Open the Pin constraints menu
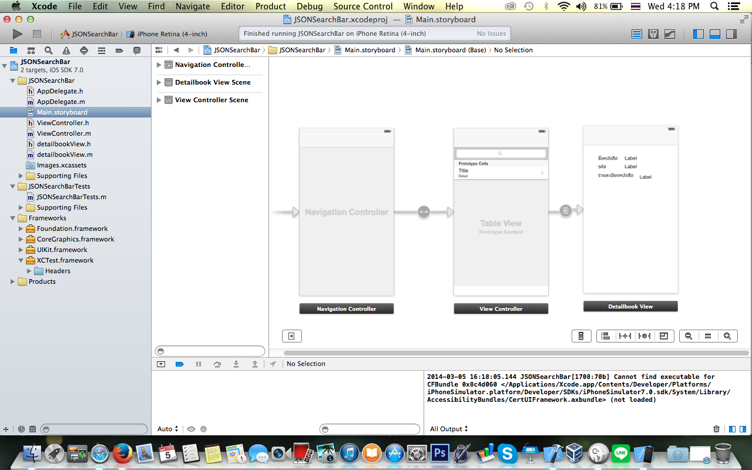The width and height of the screenshot is (752, 470). coord(625,336)
